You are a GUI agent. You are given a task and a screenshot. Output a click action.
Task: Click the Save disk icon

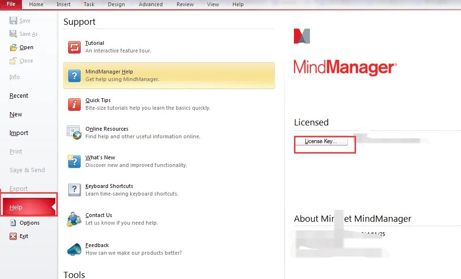13,20
